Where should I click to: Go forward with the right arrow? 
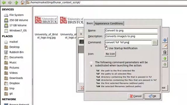tap(10, 3)
